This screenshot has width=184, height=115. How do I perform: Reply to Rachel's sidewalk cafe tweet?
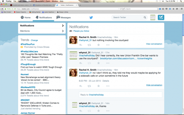pos(81,86)
